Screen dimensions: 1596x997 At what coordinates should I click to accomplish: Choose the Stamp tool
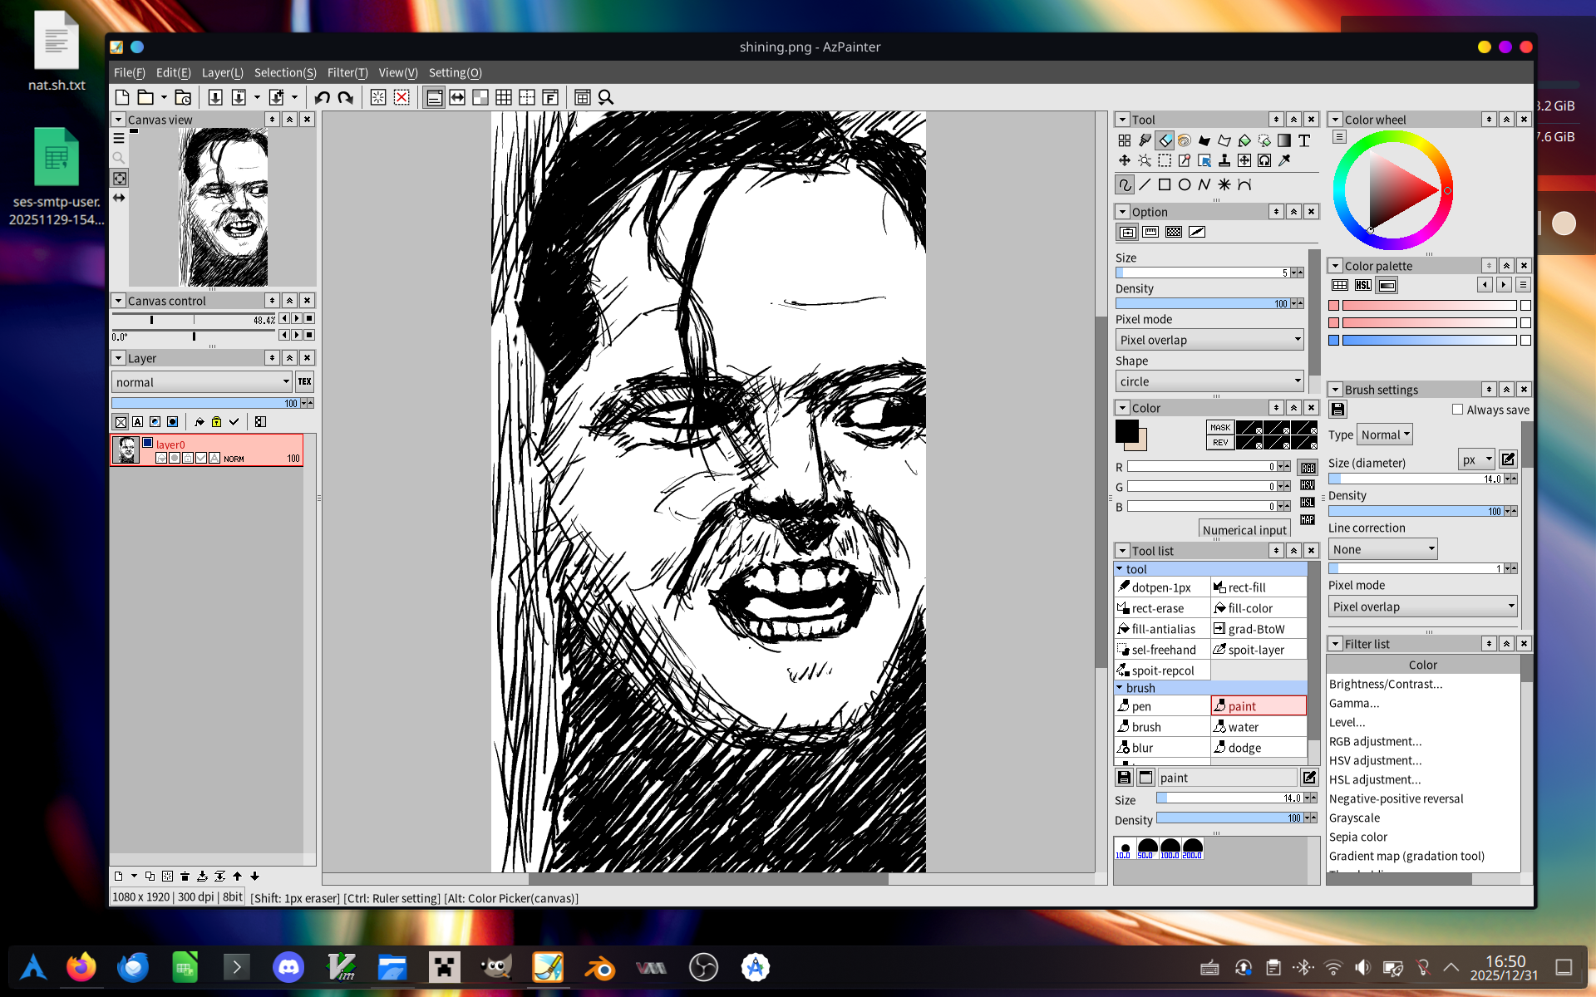(x=1224, y=160)
